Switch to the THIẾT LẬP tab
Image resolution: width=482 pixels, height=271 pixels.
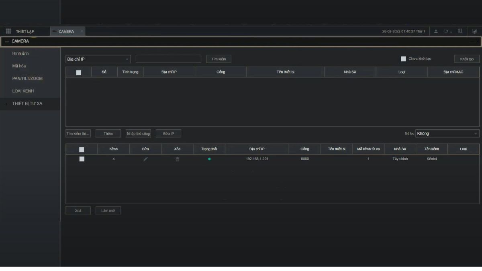25,31
